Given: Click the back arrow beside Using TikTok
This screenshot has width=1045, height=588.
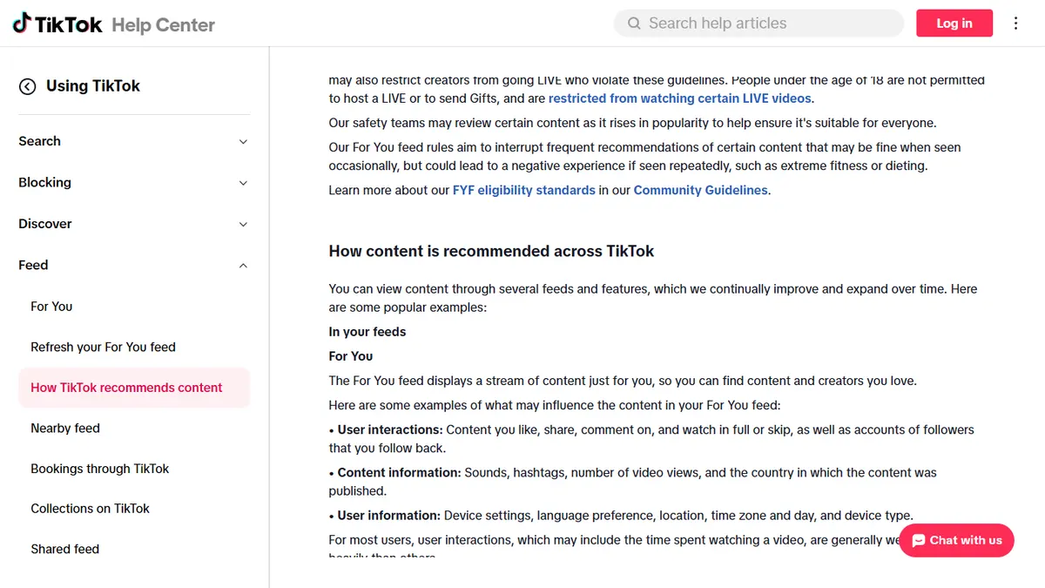Looking at the screenshot, I should click(x=28, y=86).
